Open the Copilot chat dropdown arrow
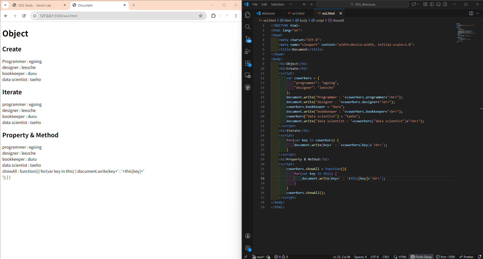This screenshot has width=483, height=259. (418, 4)
